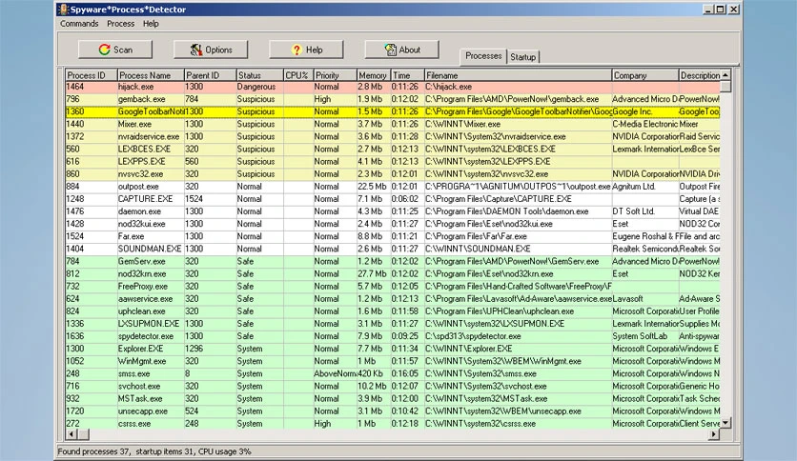Select the SOUNDMAN.EXE process name
The height and width of the screenshot is (461, 797).
point(150,249)
